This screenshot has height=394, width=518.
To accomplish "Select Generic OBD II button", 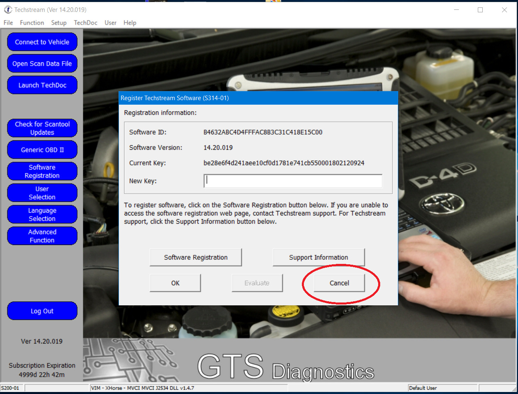I will point(42,150).
